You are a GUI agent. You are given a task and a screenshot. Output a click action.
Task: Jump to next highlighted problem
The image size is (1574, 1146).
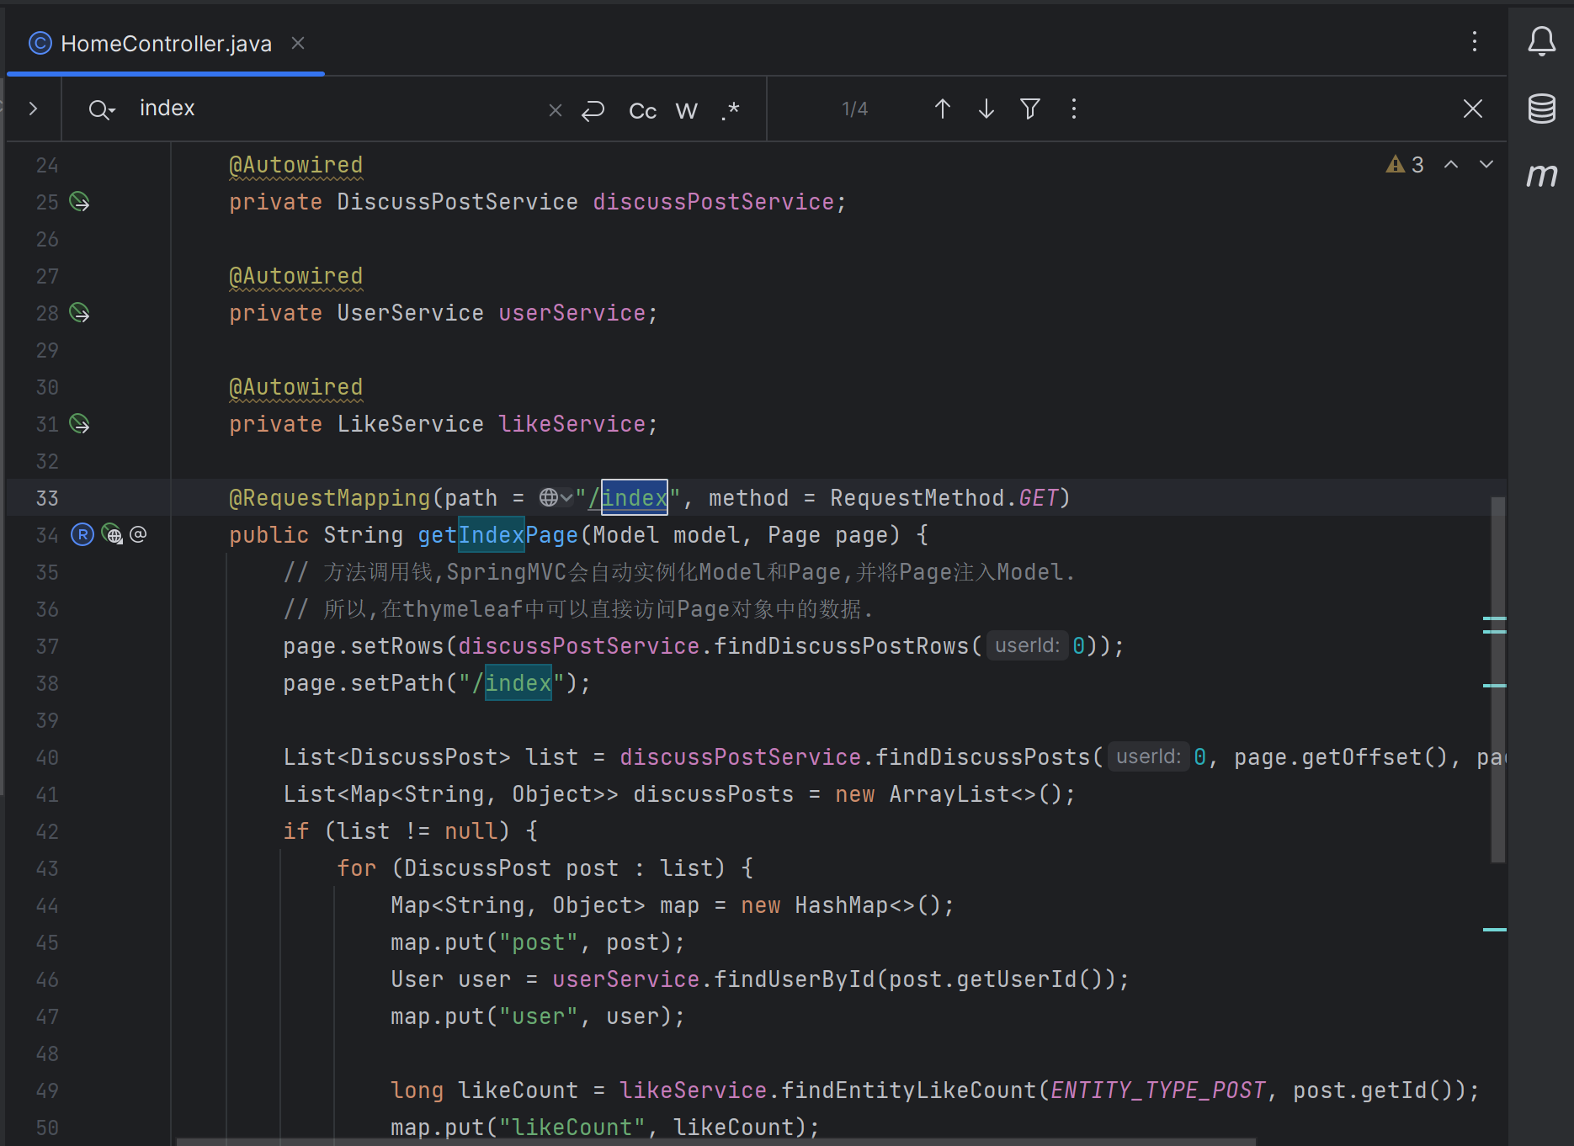click(x=1486, y=164)
